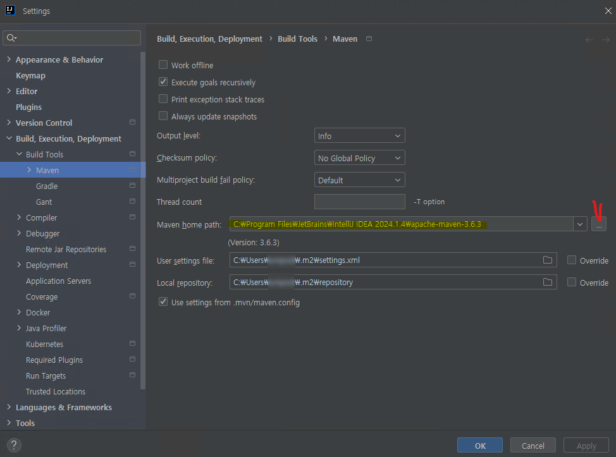Open Application Servers settings
This screenshot has width=616, height=457.
(x=59, y=281)
